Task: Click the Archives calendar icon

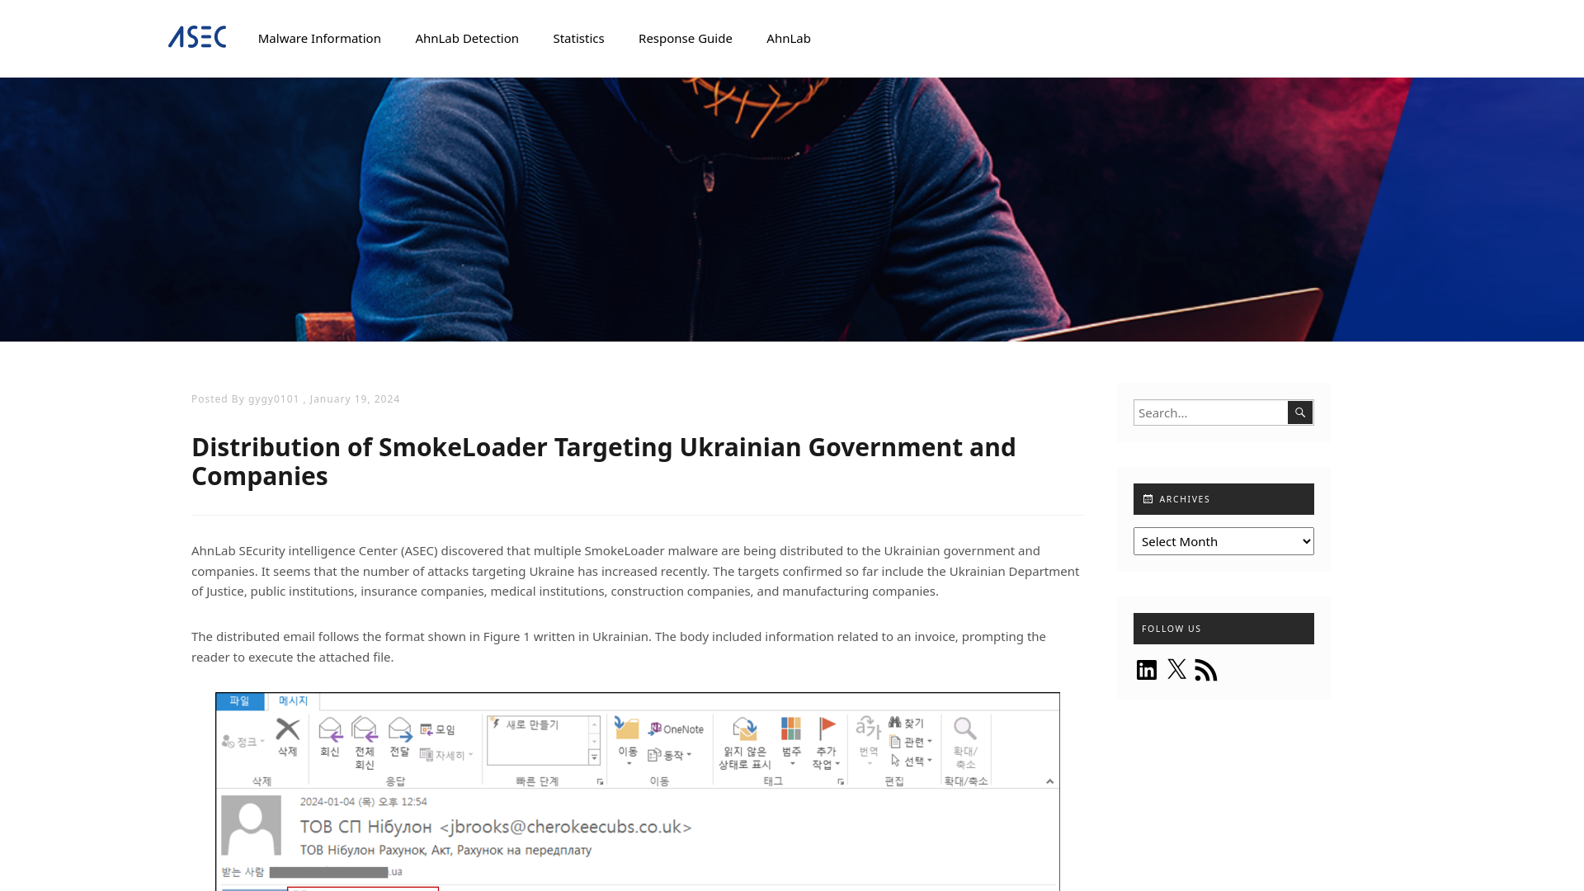Action: click(1148, 499)
